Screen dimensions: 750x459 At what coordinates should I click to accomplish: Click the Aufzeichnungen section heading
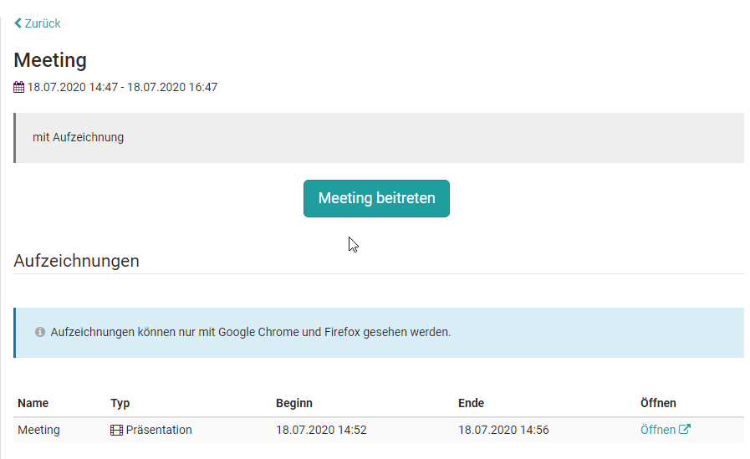(x=77, y=261)
